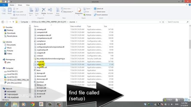The width and height of the screenshot is (191, 107).
Task: Open the New item dropdown
Action: 66,9
